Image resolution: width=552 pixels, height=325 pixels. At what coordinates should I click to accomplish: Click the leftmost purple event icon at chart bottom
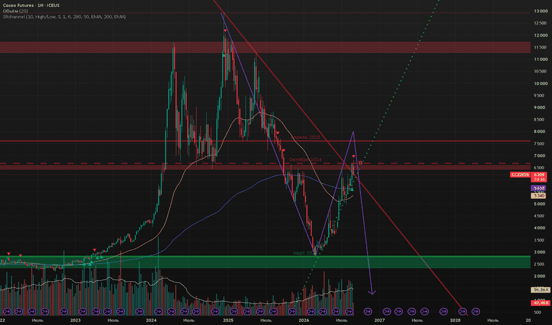tap(7, 311)
